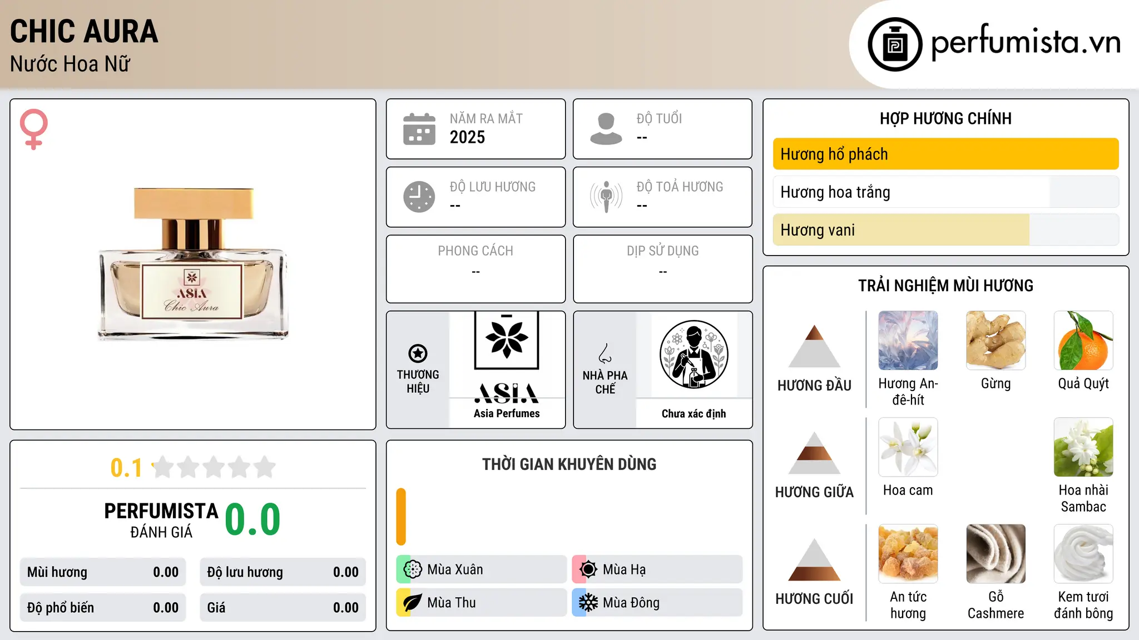Click the star badge icon above Thương hiệu
The image size is (1139, 640).
coord(418,353)
